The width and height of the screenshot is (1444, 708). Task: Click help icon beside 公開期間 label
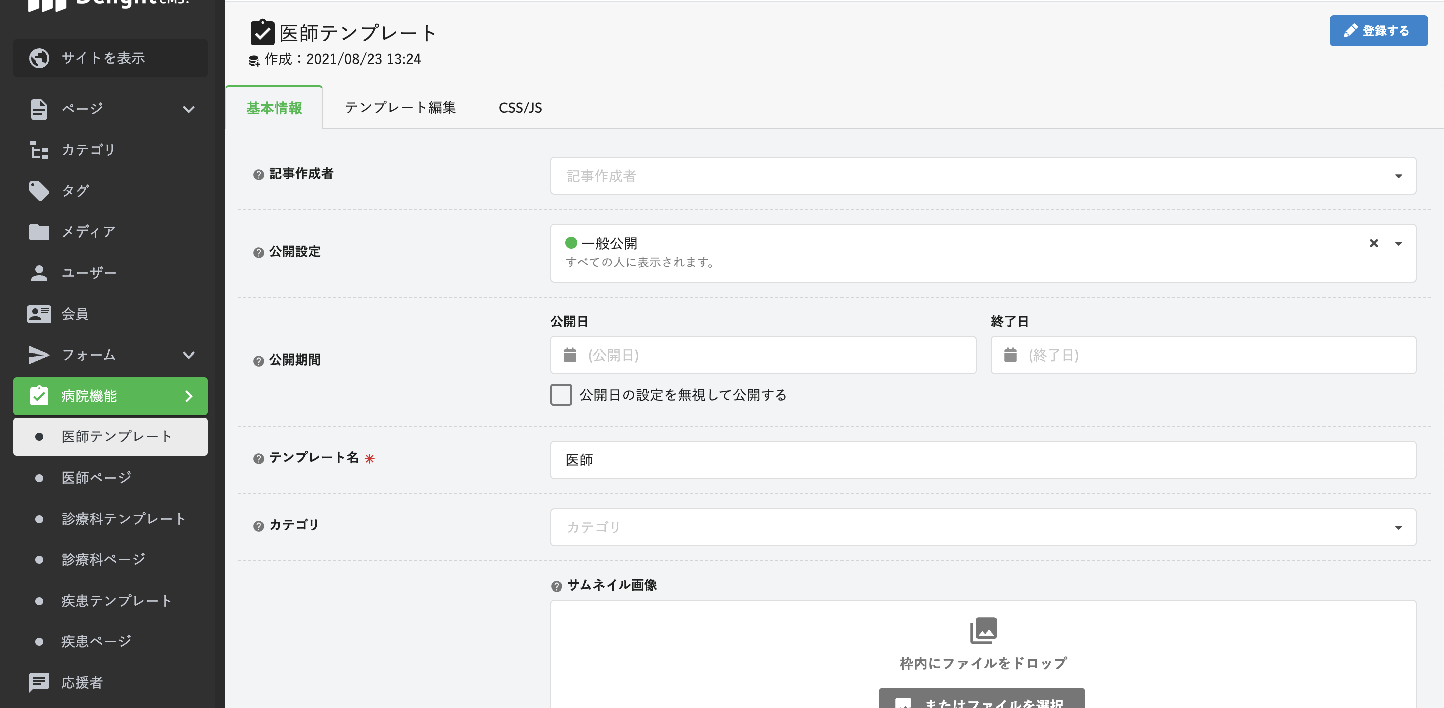[259, 361]
